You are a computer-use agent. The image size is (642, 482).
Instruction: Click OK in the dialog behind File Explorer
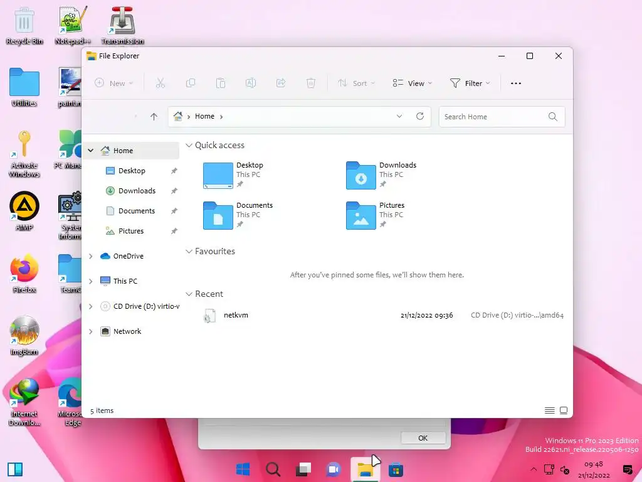point(423,438)
